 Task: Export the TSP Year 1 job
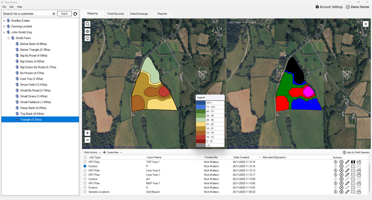(359, 162)
